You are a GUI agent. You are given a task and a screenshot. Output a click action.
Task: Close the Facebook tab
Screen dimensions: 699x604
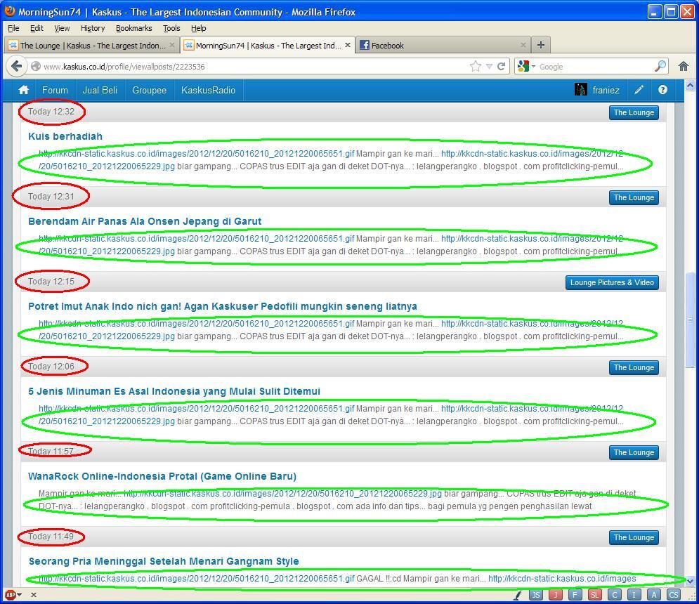coord(523,45)
